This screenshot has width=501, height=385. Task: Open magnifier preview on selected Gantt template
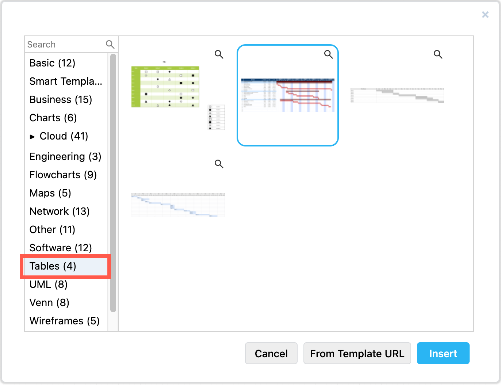(328, 54)
